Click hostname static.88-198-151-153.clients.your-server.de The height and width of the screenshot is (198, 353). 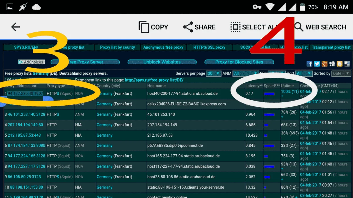[x=186, y=187]
